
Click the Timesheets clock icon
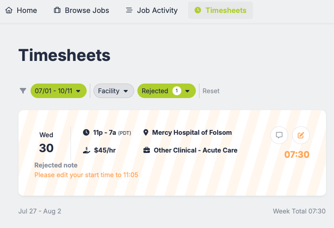coord(197,10)
